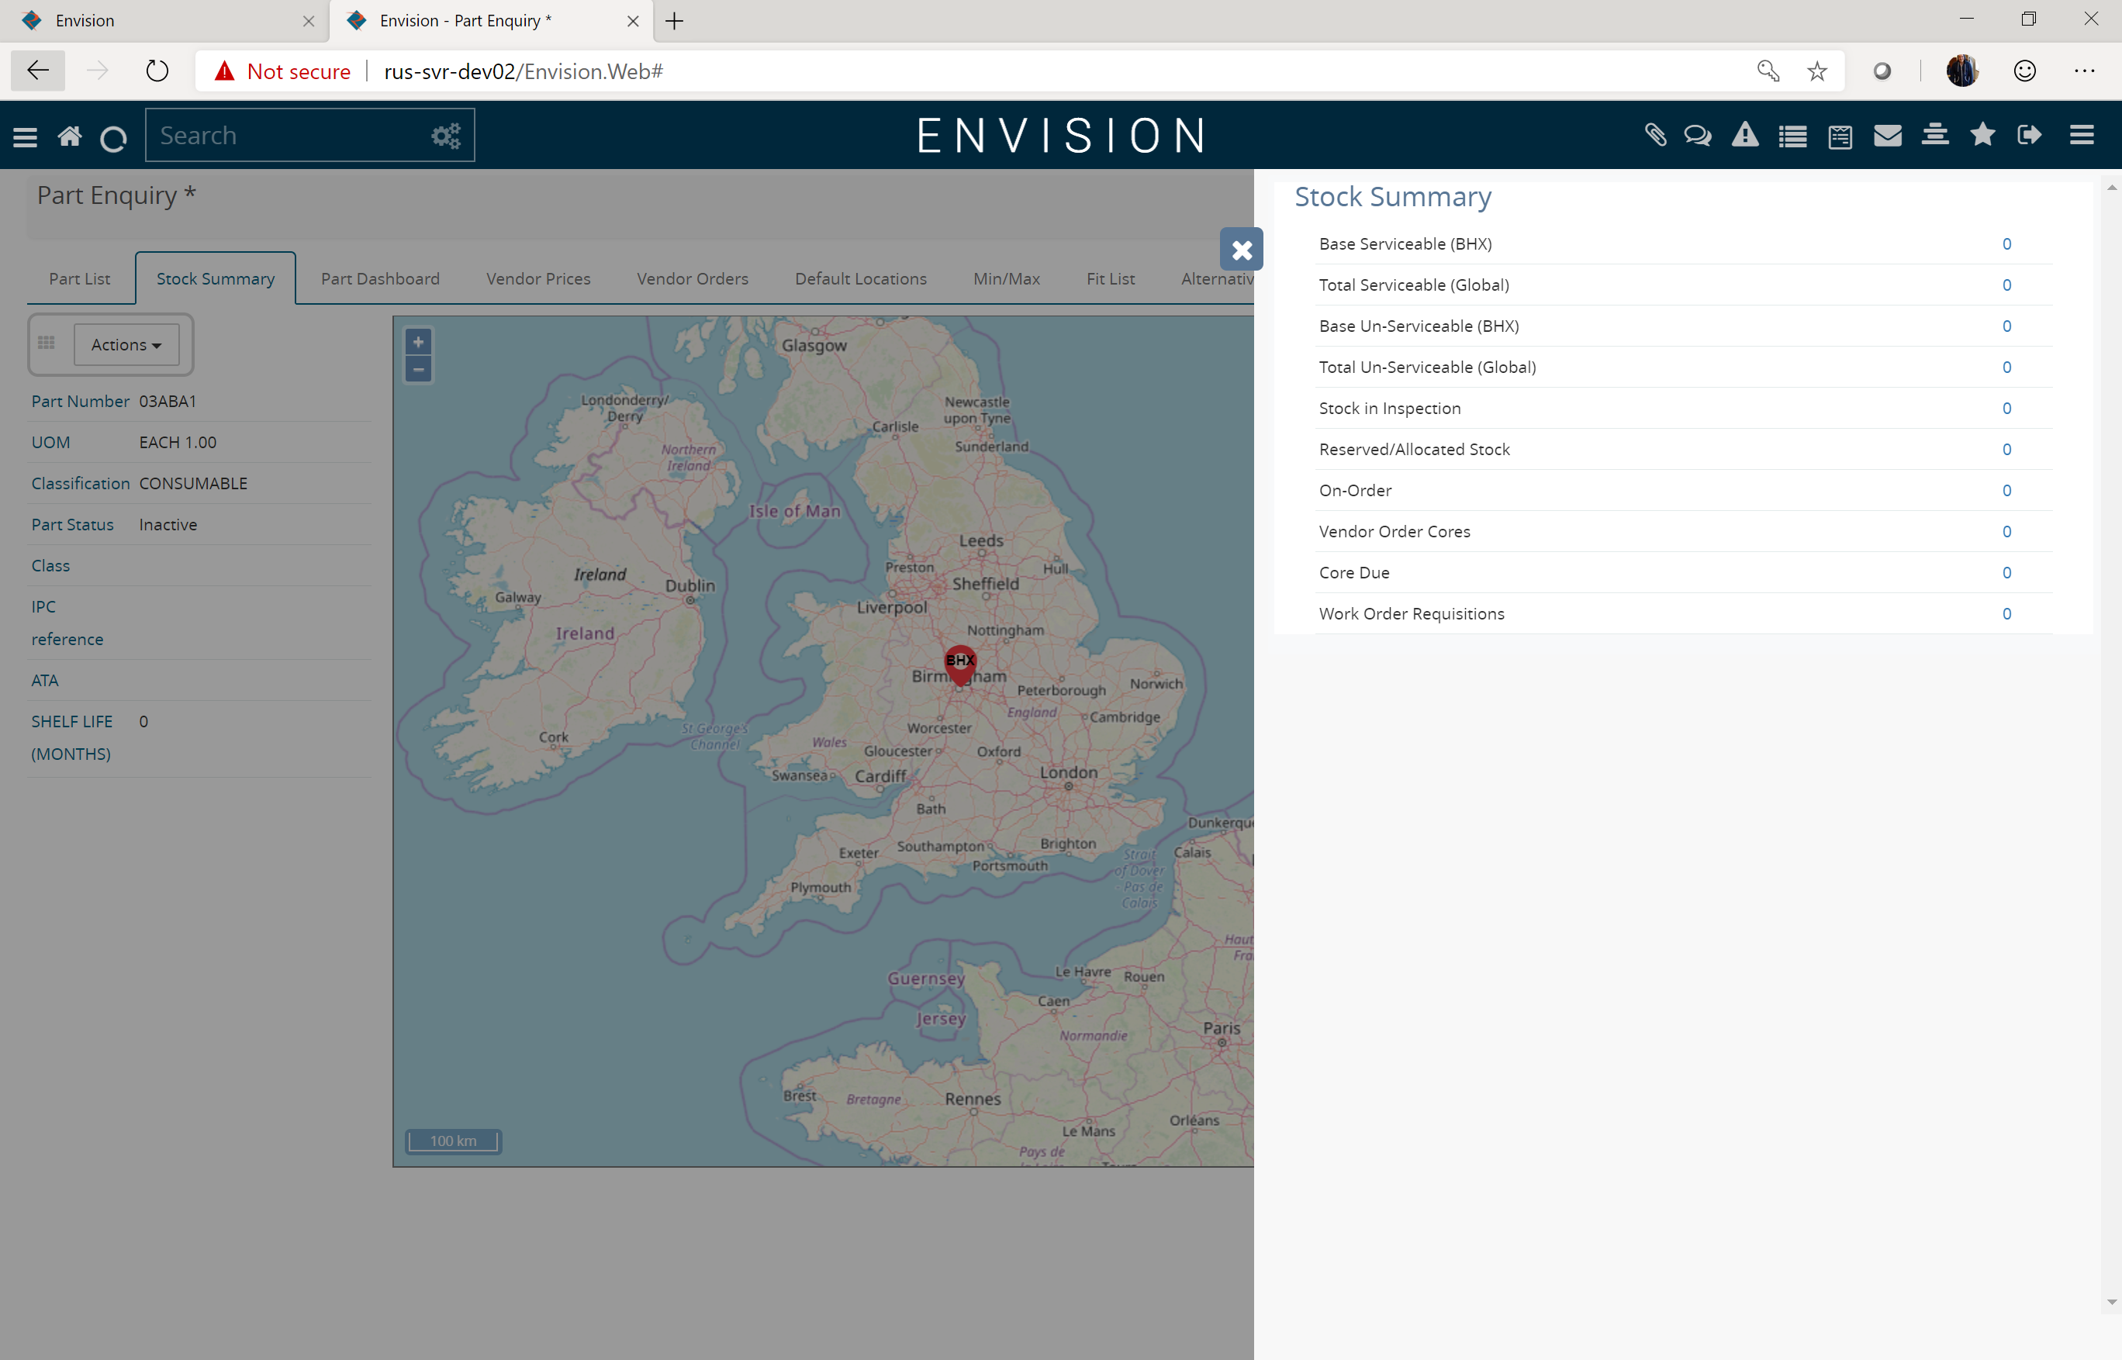This screenshot has width=2122, height=1360.
Task: View alerts via the warning triangle icon
Action: pos(1746,135)
